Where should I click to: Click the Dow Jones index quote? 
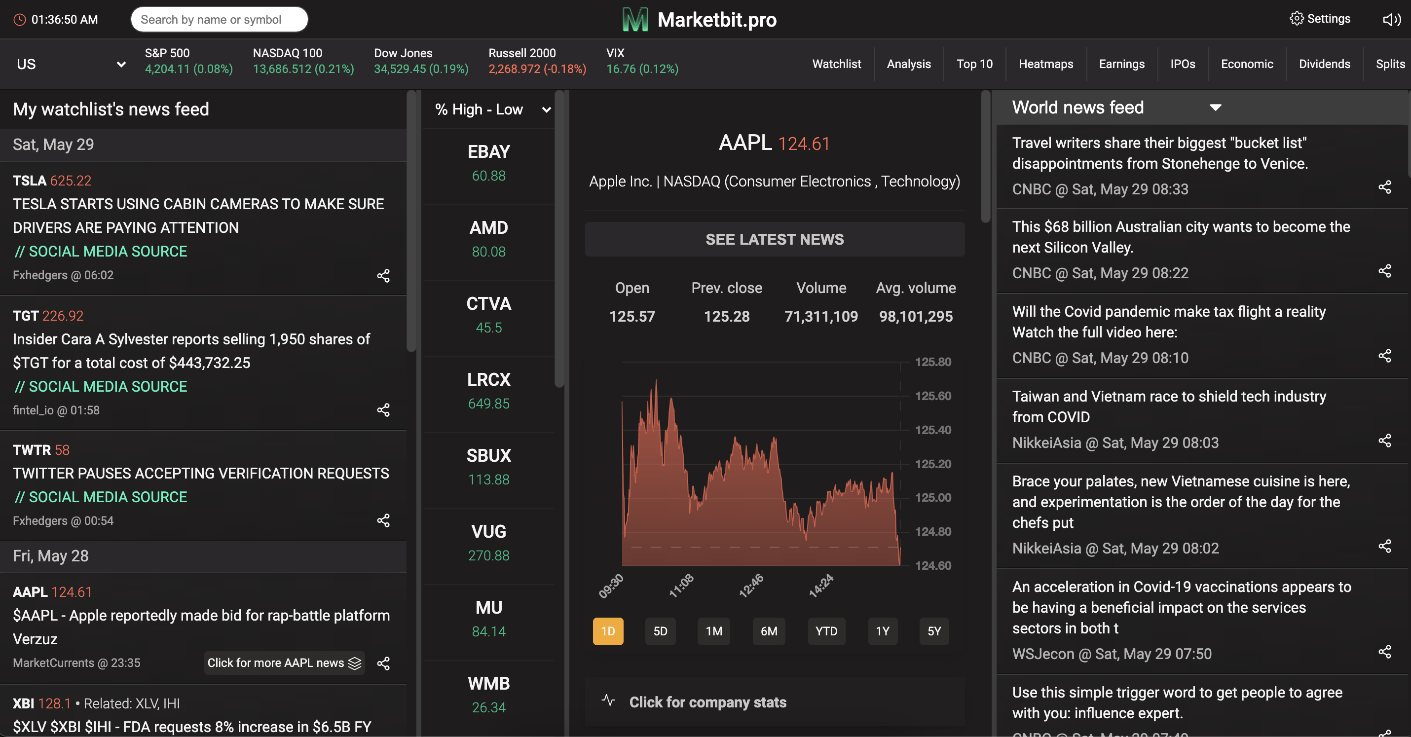pyautogui.click(x=421, y=61)
